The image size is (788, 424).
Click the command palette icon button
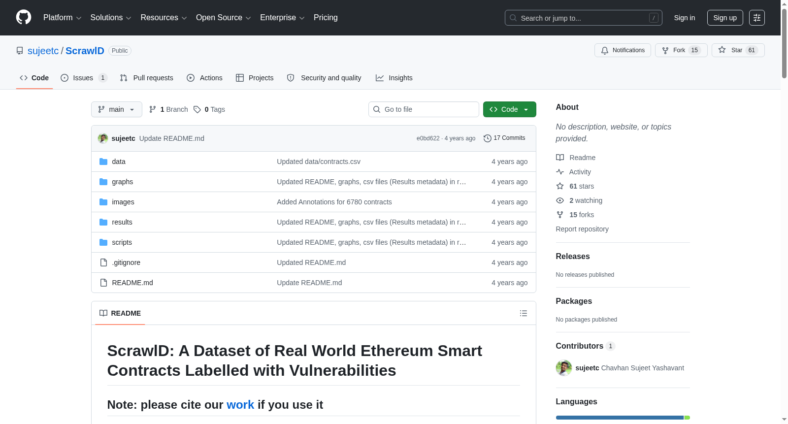(757, 18)
